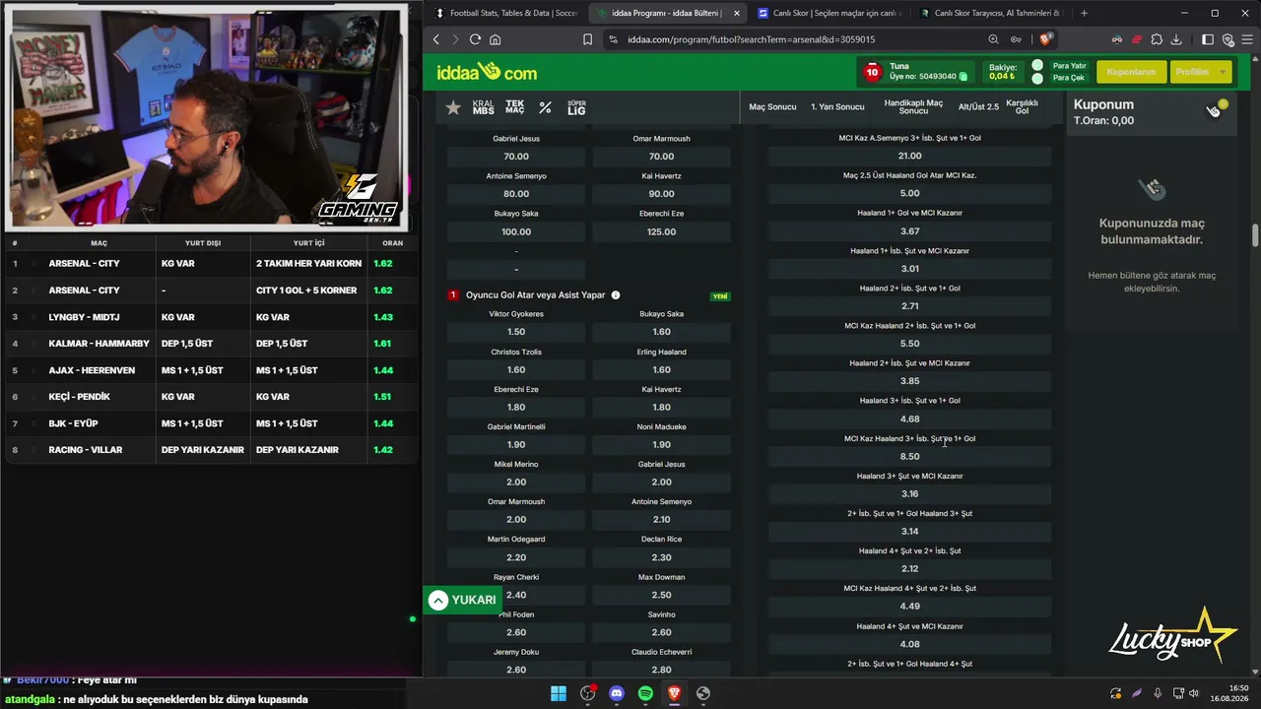Open OBS Studio from taskbar
Viewport: 1261px width, 709px height.
(588, 693)
